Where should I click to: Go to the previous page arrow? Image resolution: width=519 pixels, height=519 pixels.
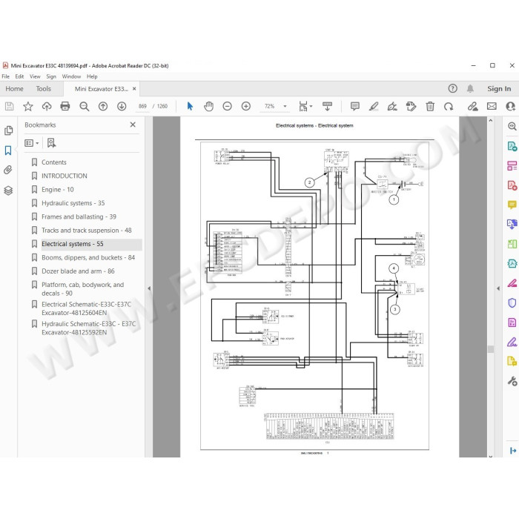tap(103, 106)
